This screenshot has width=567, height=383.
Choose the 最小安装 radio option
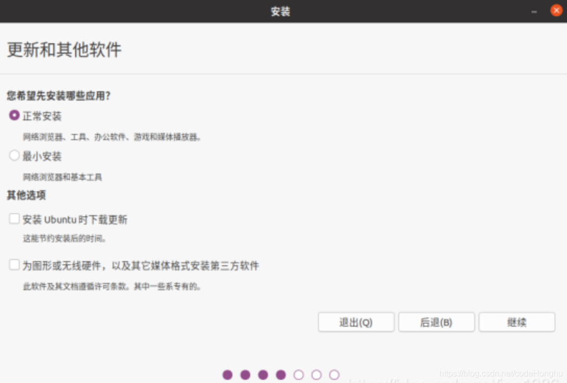(x=14, y=155)
